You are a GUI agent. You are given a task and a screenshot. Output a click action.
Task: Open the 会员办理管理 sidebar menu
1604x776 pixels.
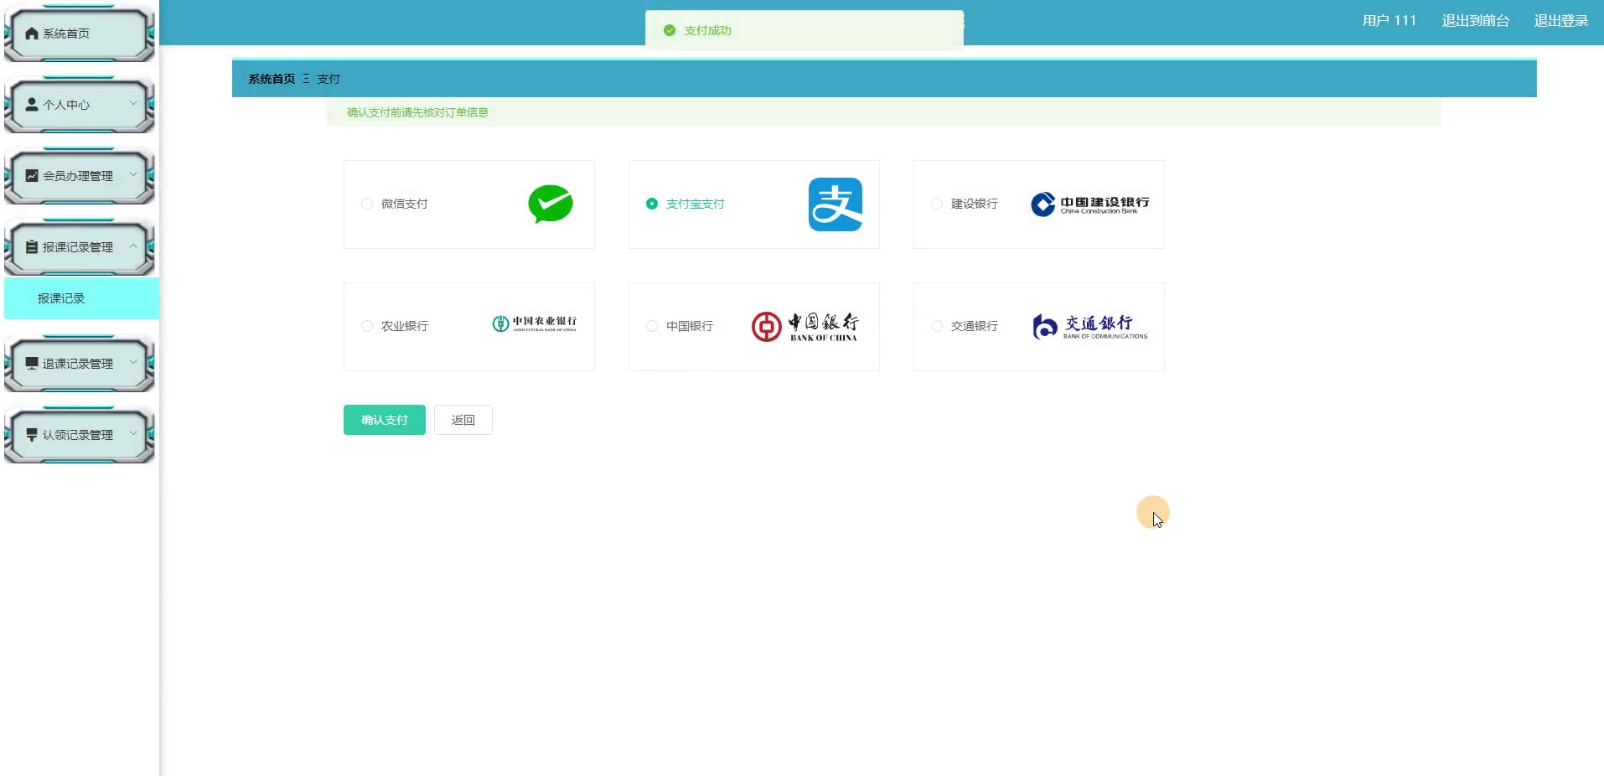pyautogui.click(x=80, y=176)
